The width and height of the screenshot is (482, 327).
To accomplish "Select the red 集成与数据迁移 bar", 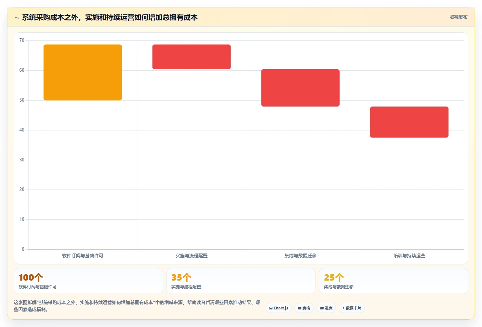I will click(x=300, y=88).
